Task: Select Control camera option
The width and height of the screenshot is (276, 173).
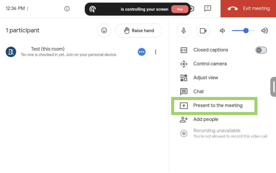Action: [x=210, y=64]
